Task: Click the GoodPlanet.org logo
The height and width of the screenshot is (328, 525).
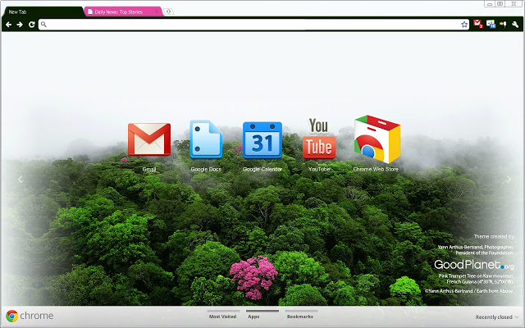Action: tap(474, 265)
